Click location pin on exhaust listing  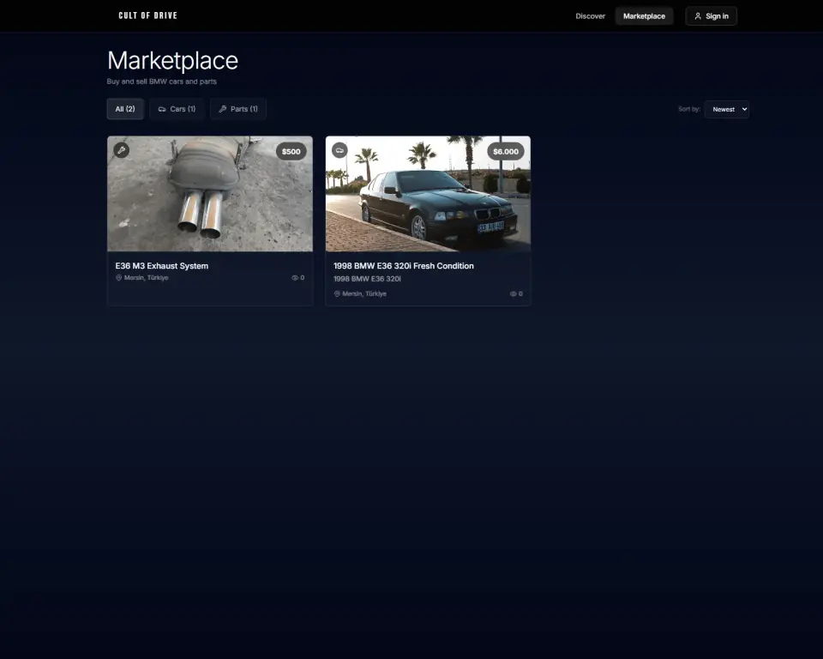(118, 277)
